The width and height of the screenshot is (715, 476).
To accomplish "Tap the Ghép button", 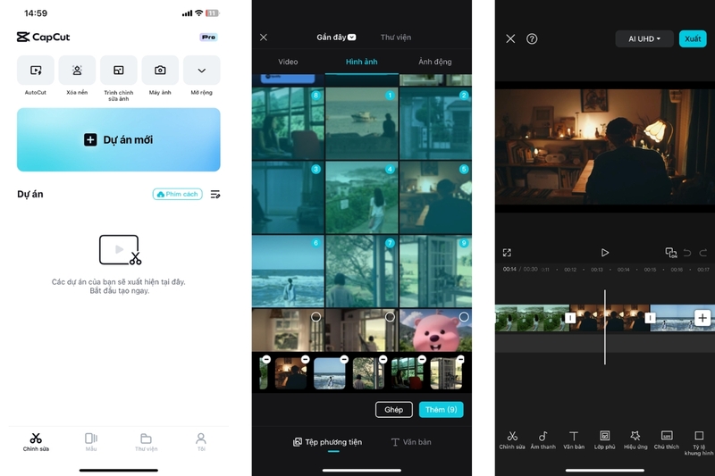I will (394, 410).
